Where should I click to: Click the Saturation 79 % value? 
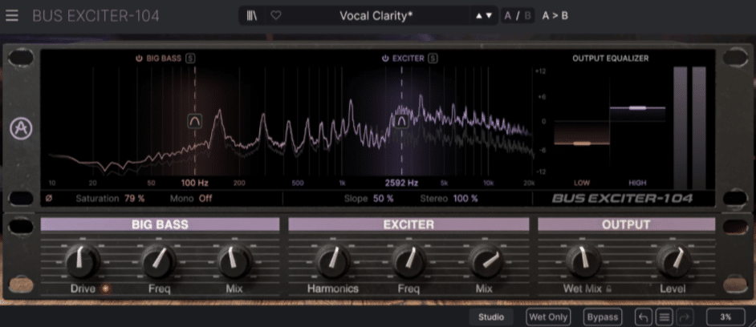coord(135,199)
